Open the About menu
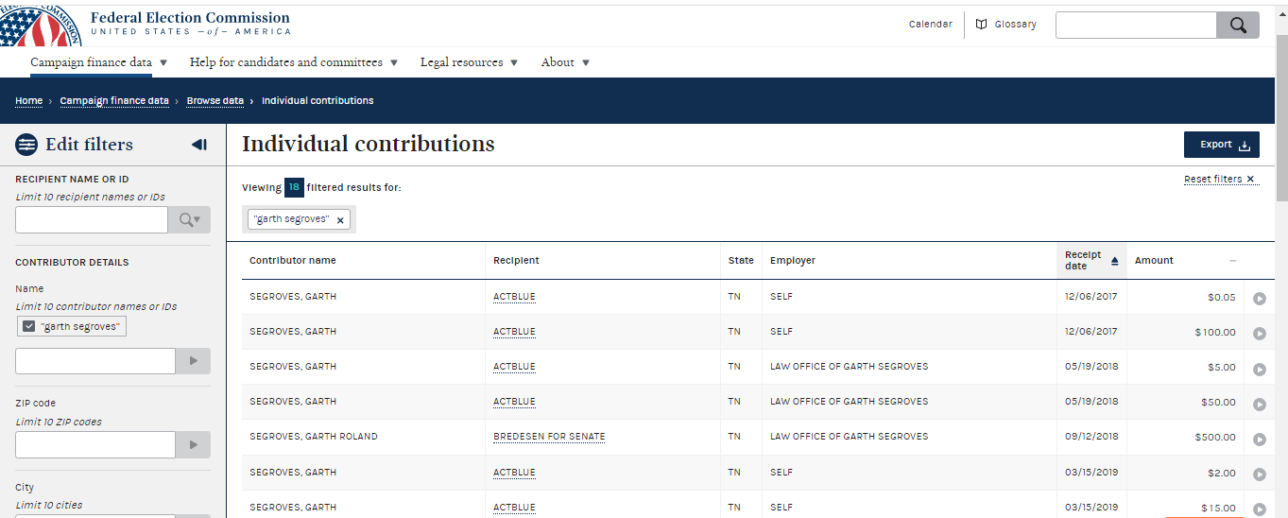 pyautogui.click(x=565, y=62)
